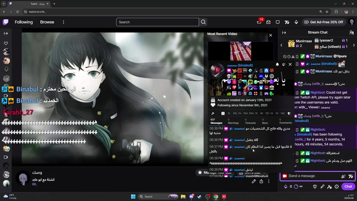Click the ban hammer icon in card
Viewport: 357px width, 201px height.
[213, 113]
